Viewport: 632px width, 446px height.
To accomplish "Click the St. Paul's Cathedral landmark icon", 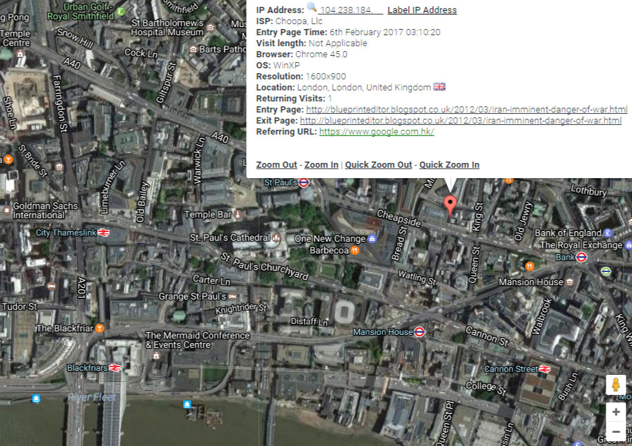I will [x=276, y=237].
